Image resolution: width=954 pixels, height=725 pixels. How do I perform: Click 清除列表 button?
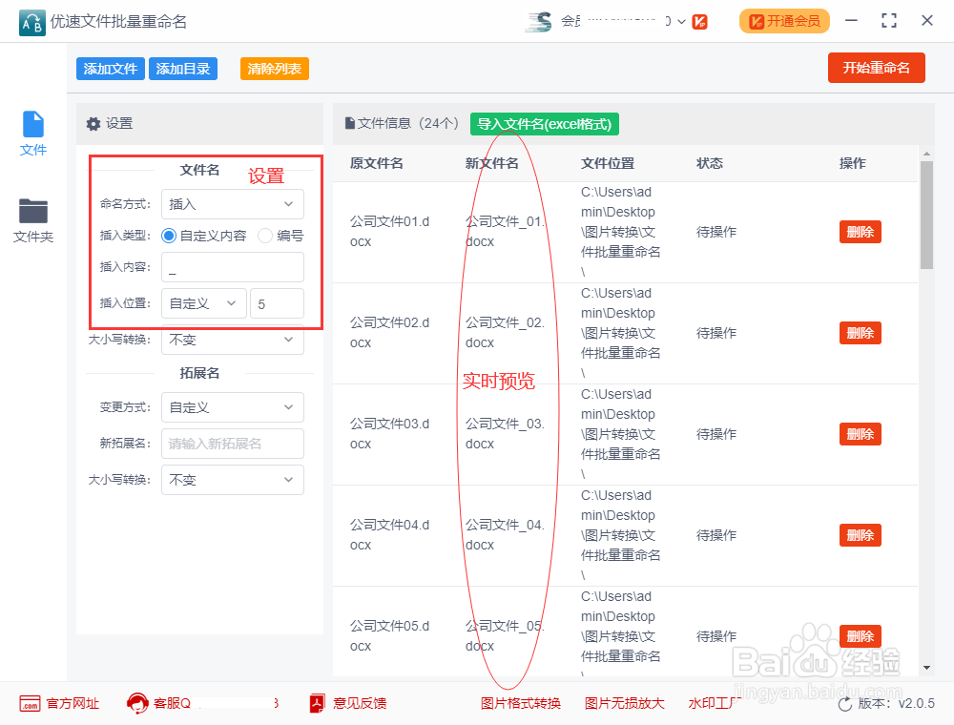(x=275, y=69)
